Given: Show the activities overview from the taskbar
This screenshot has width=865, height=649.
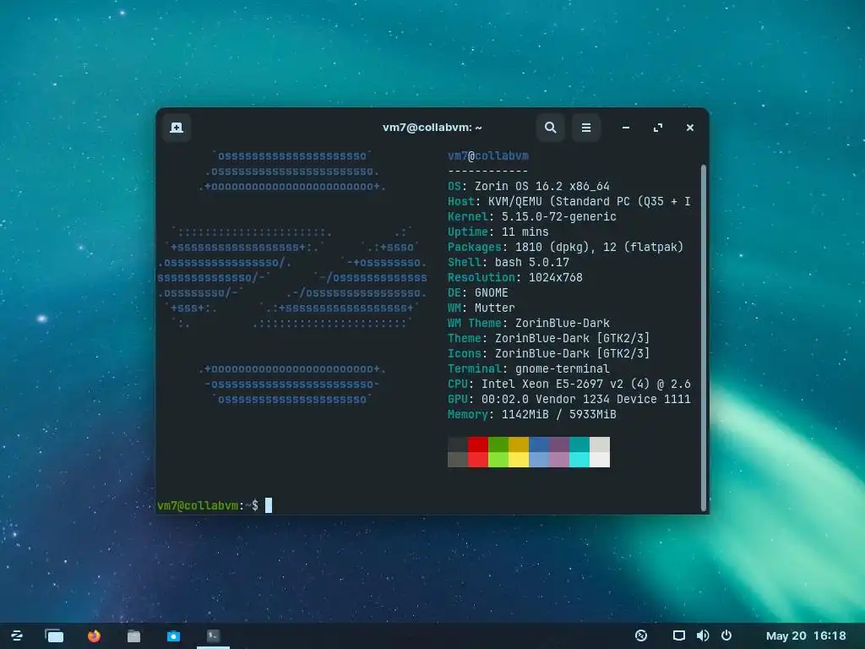Looking at the screenshot, I should (54, 635).
